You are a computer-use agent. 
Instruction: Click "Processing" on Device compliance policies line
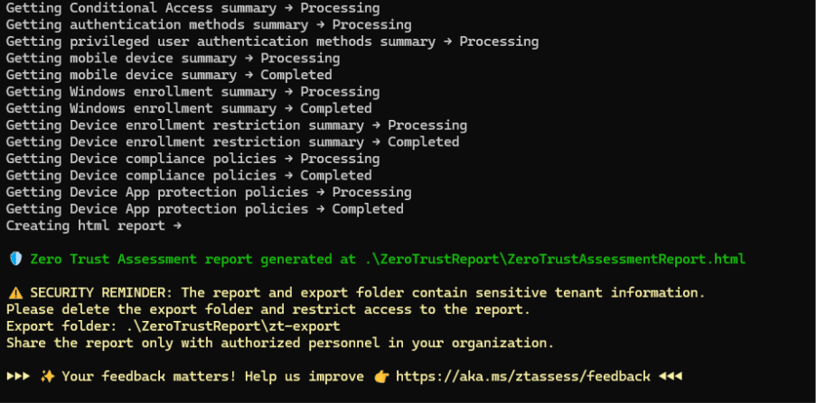340,159
